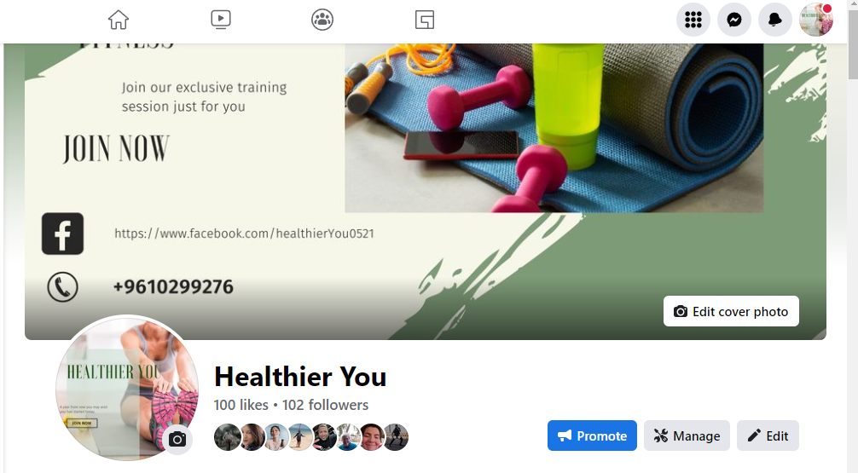
Task: Click the camera icon on the profile picture
Action: [177, 439]
